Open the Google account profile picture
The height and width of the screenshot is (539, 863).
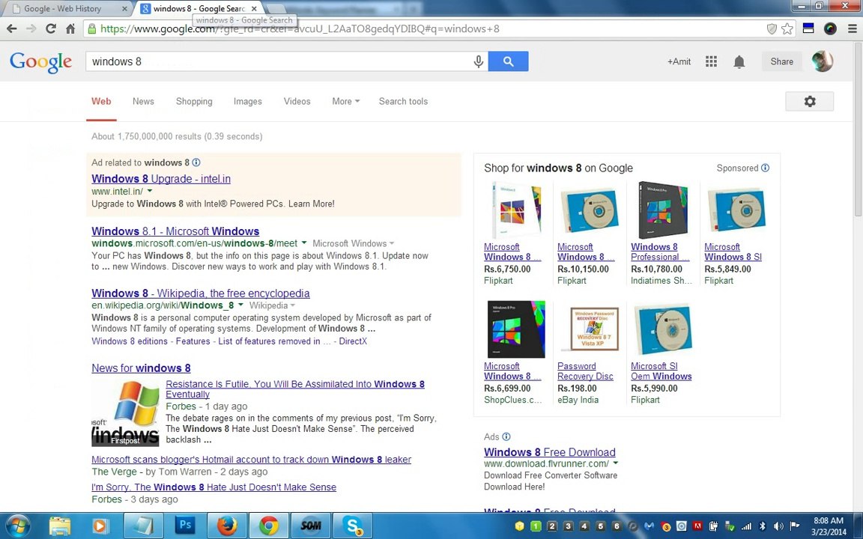(x=823, y=61)
